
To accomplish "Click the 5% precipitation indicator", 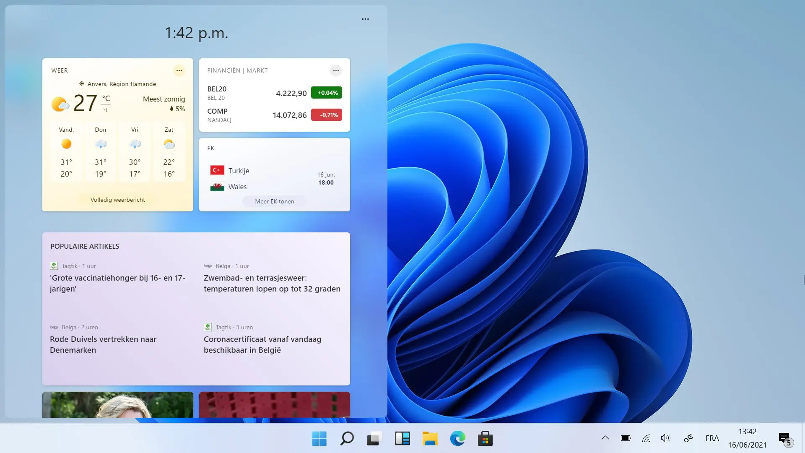I will tap(177, 109).
